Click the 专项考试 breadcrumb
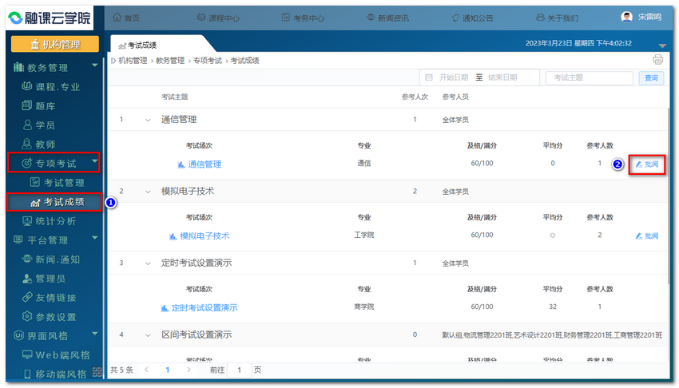 click(x=207, y=61)
